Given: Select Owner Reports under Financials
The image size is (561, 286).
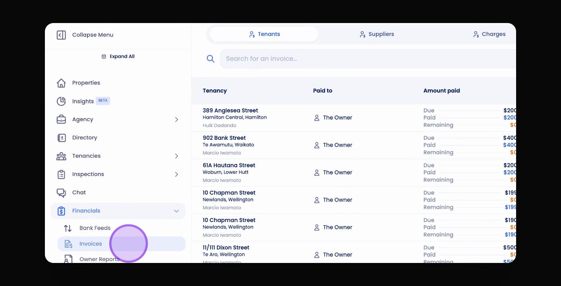Looking at the screenshot, I should coord(99,259).
